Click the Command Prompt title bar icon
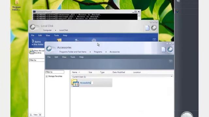209x117 pixels. 34,12
